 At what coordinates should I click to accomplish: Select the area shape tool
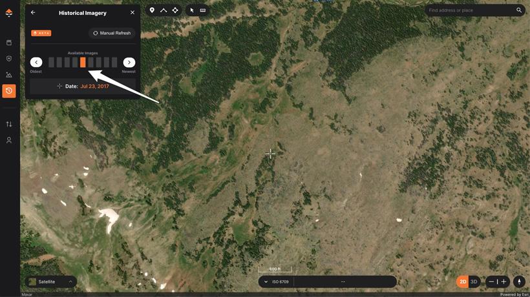click(175, 10)
